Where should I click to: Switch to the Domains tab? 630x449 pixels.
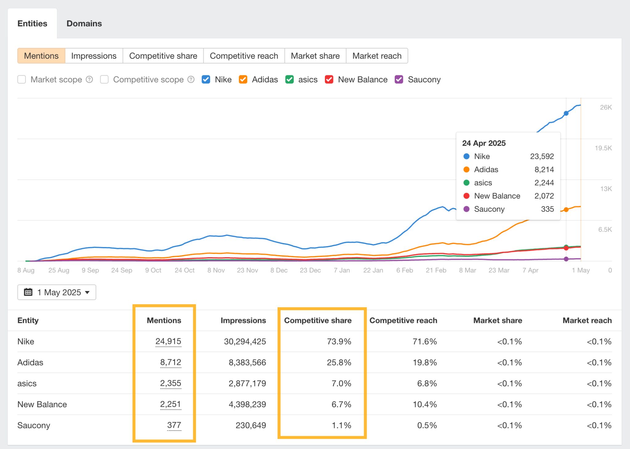(84, 23)
